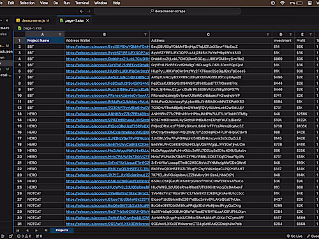Open the Window menu
319x239 pixels.
pyautogui.click(x=101, y=3)
